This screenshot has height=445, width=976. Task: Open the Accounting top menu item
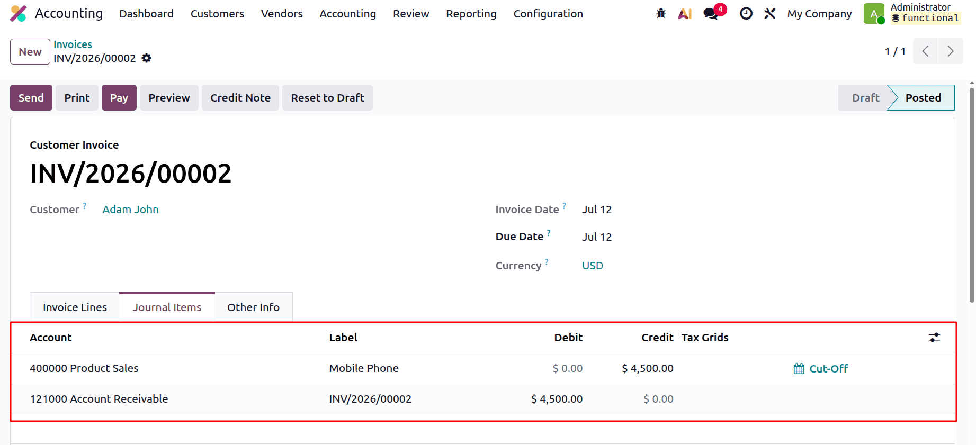[347, 14]
